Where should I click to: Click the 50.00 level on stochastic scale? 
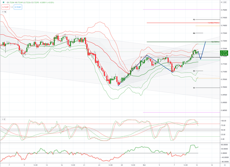[223, 130]
